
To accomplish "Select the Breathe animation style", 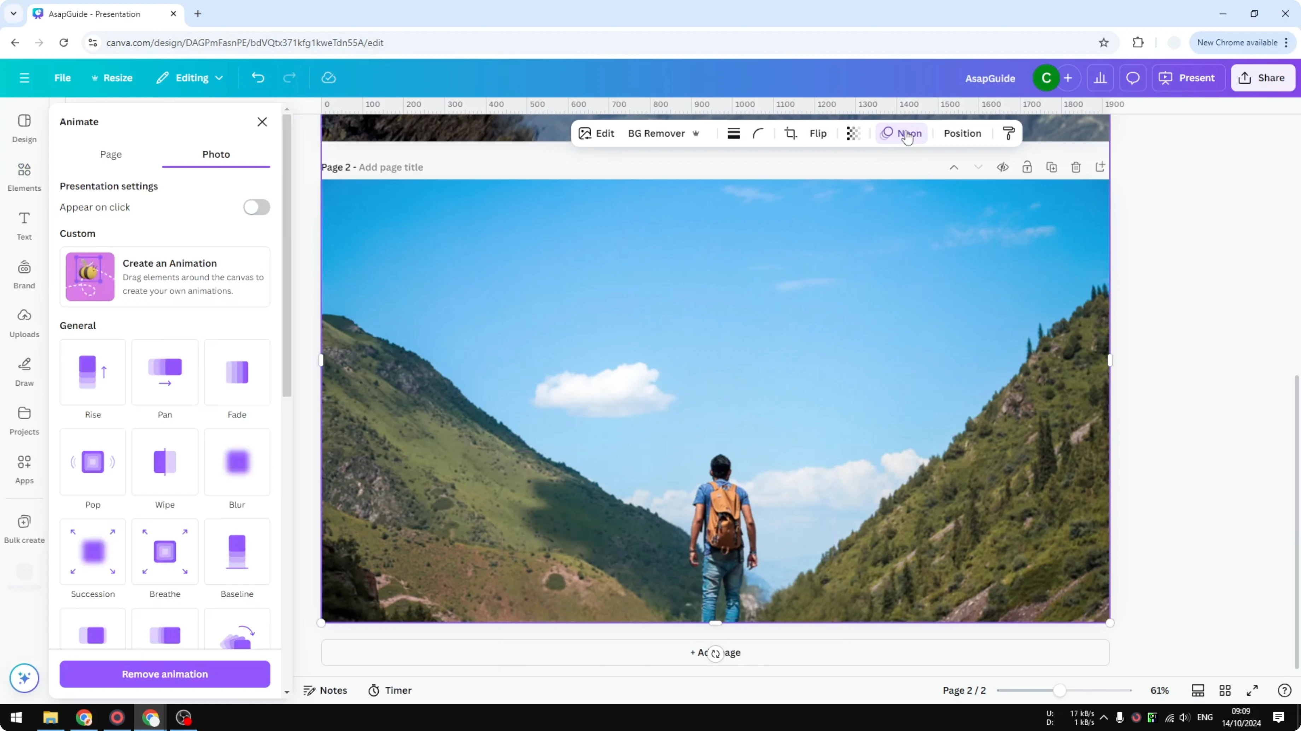I will pos(165,552).
